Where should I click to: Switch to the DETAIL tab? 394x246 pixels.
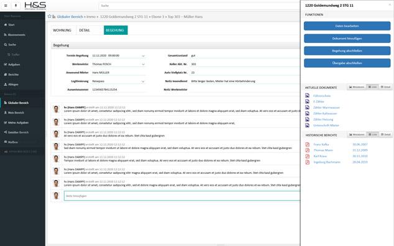coord(85,30)
